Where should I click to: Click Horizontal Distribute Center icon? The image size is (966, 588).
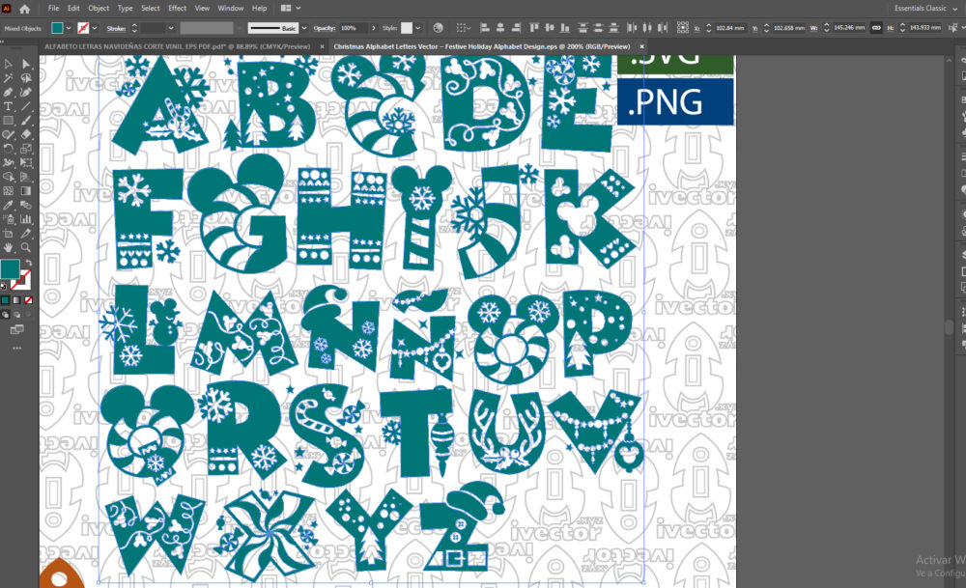pyautogui.click(x=647, y=28)
